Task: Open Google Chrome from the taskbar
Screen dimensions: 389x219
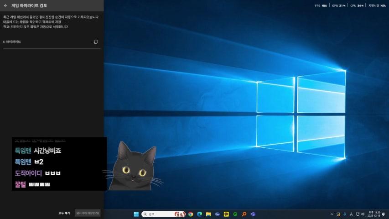Action: point(191,214)
